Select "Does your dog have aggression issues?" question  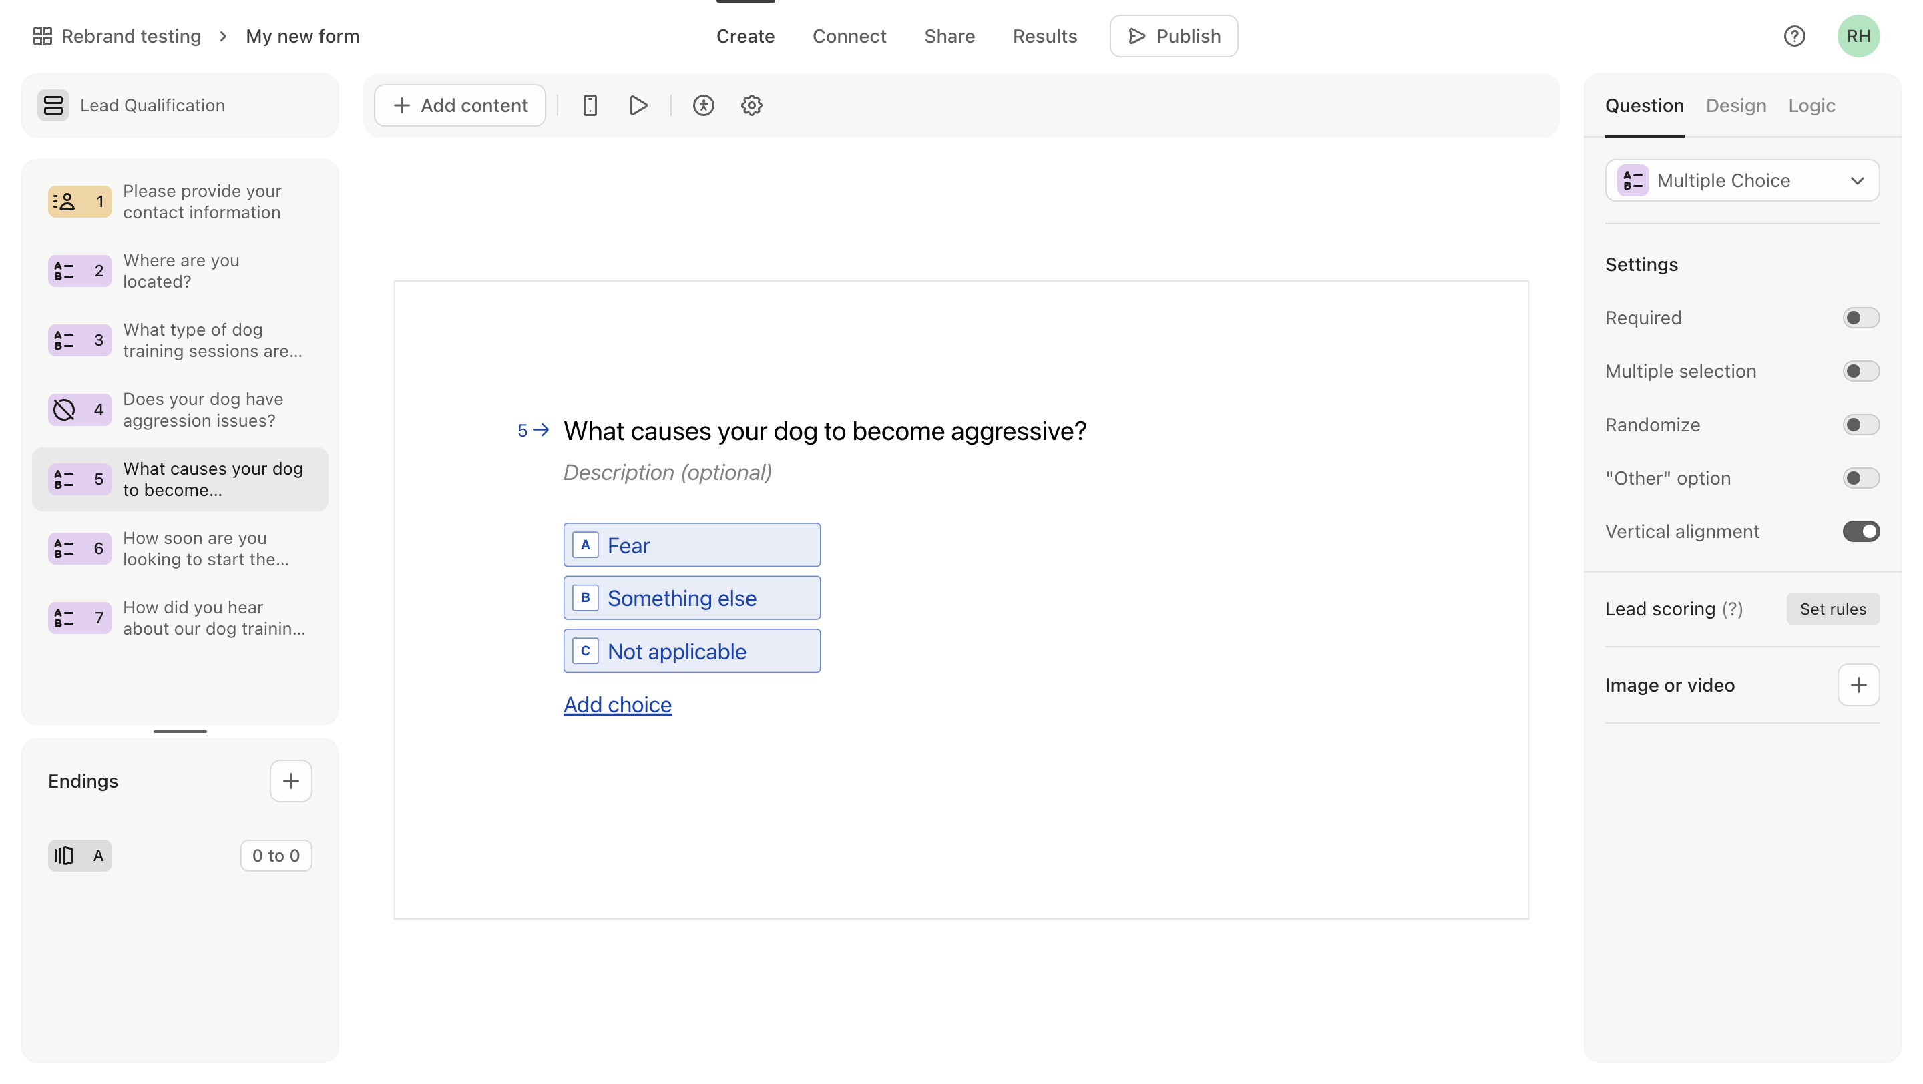[180, 410]
